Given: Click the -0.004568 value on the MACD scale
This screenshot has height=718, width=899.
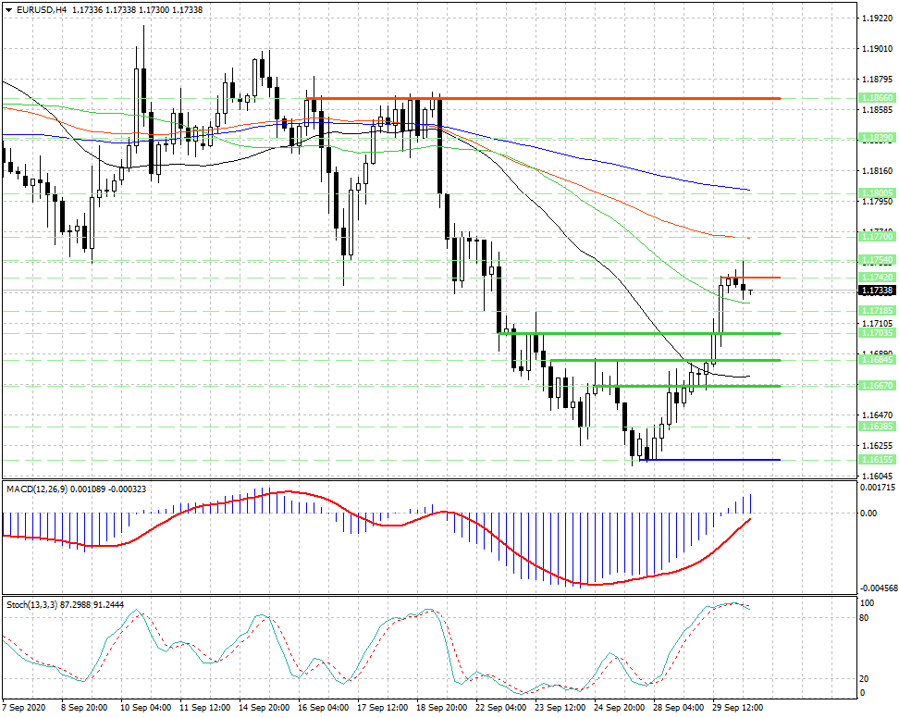Looking at the screenshot, I should coord(878,588).
